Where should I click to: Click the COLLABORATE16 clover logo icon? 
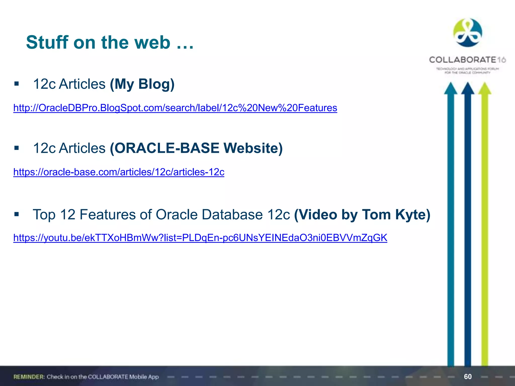(x=467, y=33)
